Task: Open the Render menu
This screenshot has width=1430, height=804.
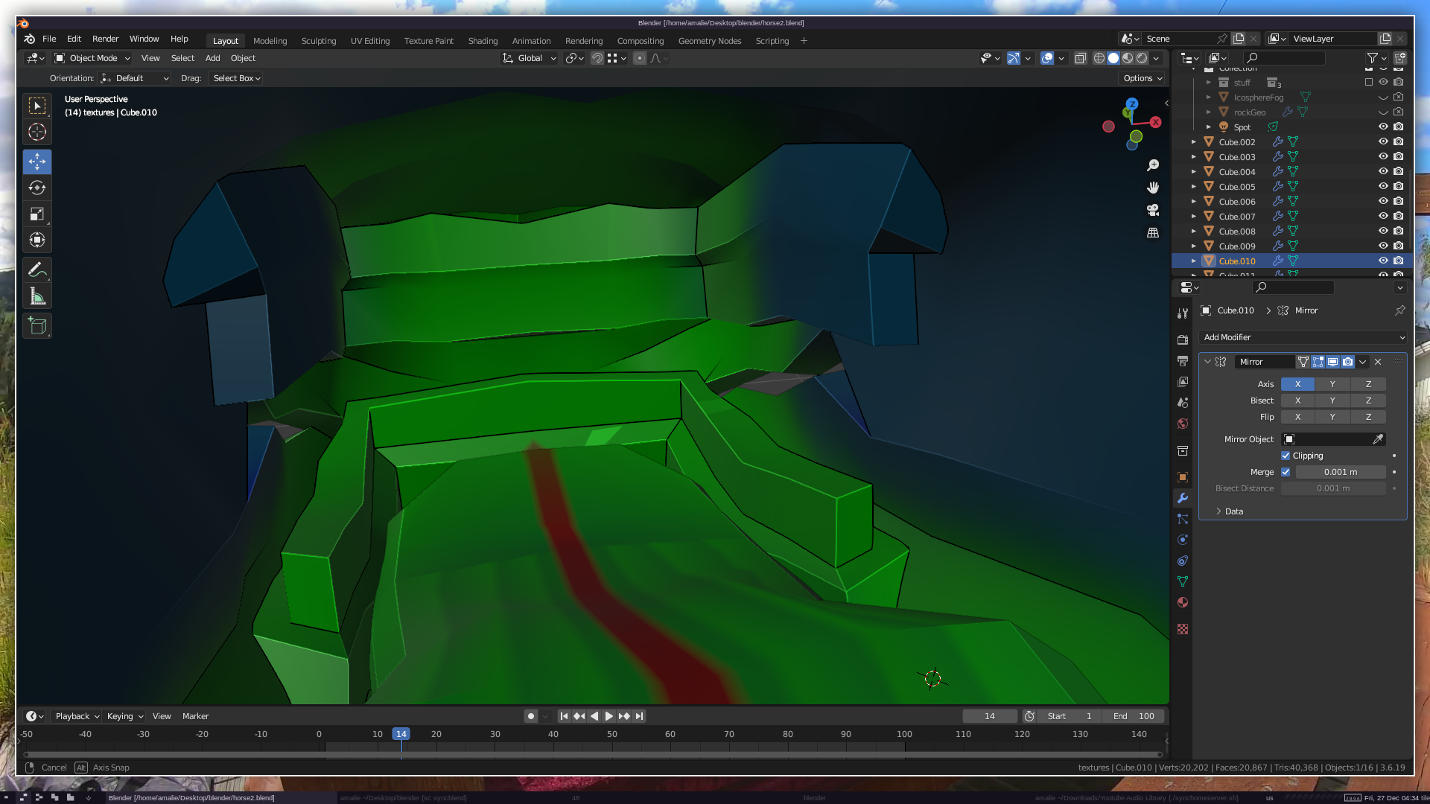Action: click(105, 39)
